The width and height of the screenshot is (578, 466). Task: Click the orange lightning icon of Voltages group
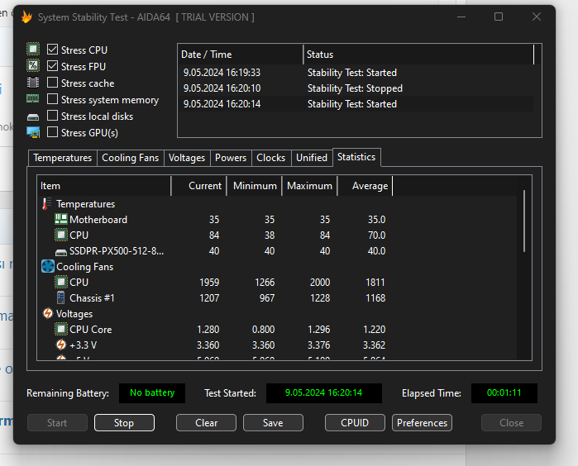click(48, 313)
